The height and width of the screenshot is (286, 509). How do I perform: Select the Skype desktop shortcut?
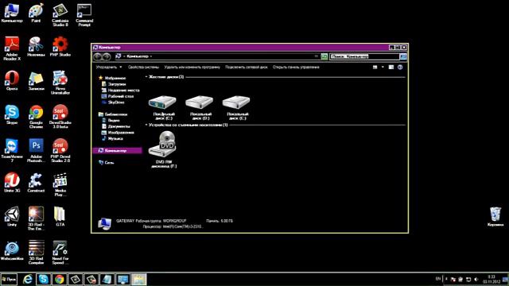[x=12, y=114]
